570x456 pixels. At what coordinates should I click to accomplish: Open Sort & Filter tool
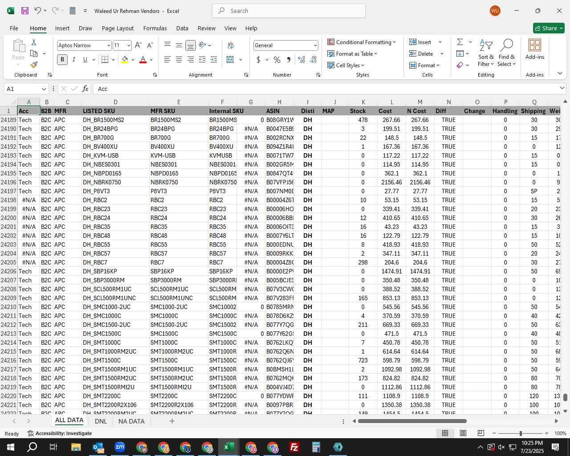486,53
